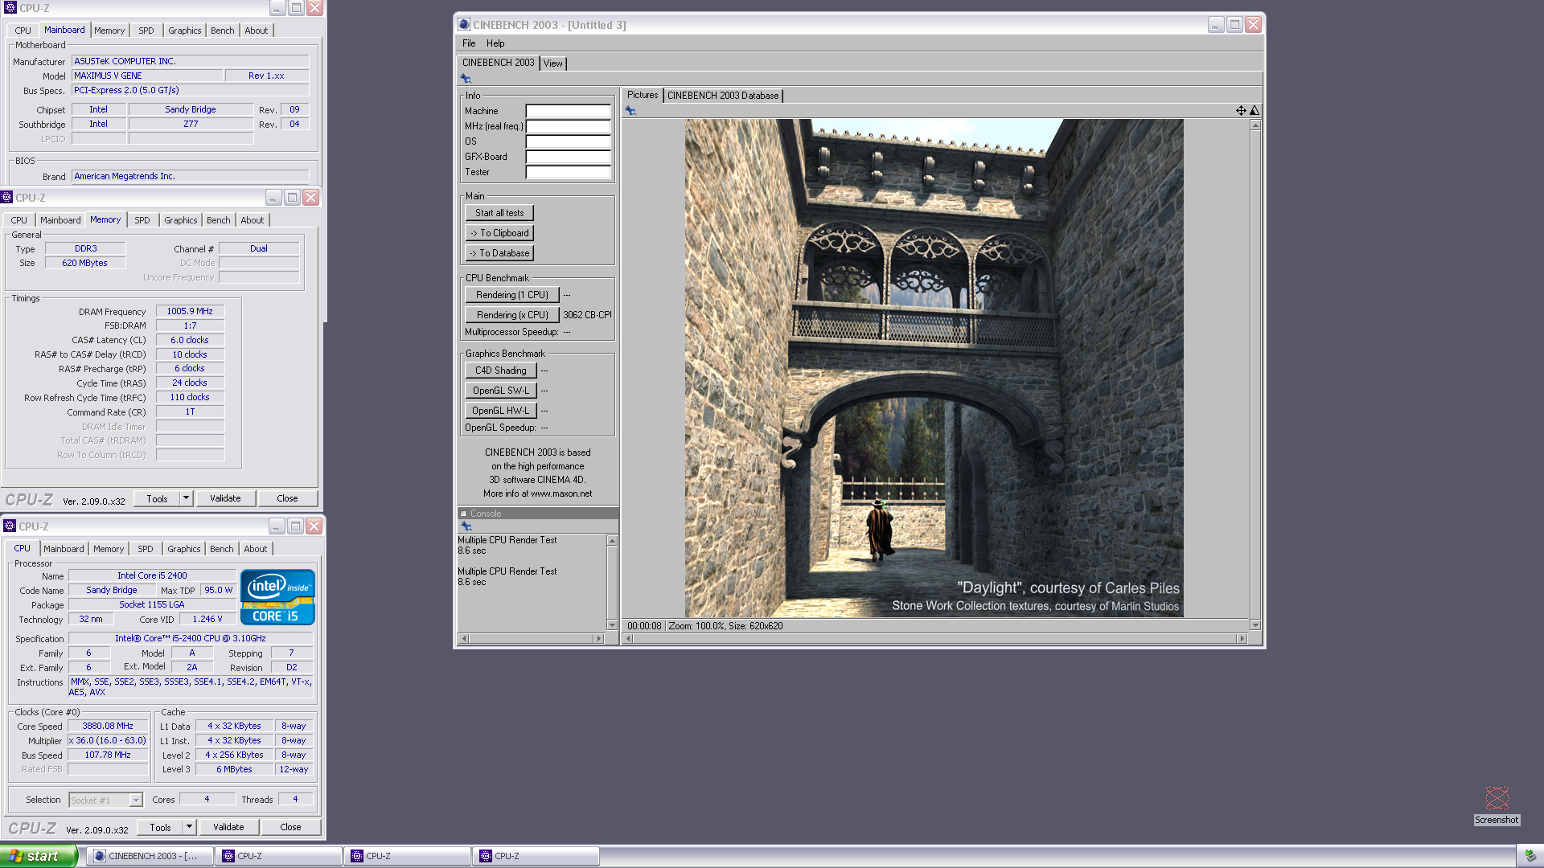Switch to the View tab in CINEBENCH
Viewport: 1544px width, 868px height.
pos(553,63)
